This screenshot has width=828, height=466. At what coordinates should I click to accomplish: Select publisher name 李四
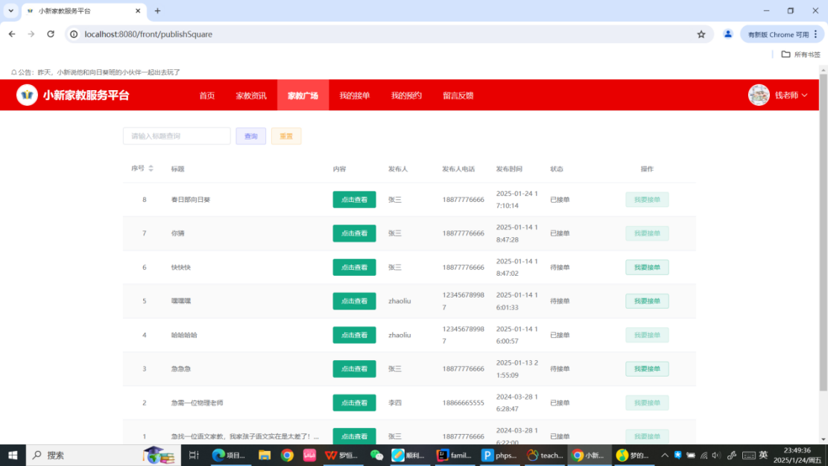(395, 403)
